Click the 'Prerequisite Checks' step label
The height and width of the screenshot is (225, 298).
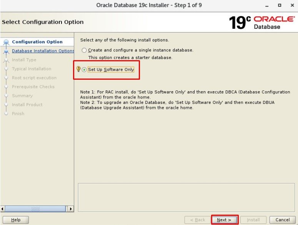[x=33, y=87]
